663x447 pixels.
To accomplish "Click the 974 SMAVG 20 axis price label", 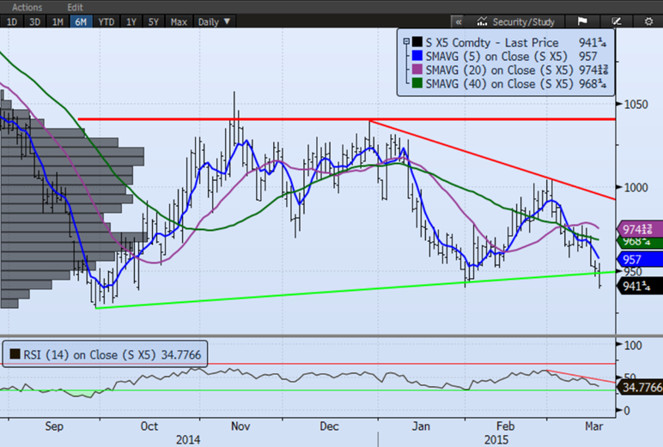I will [x=638, y=228].
